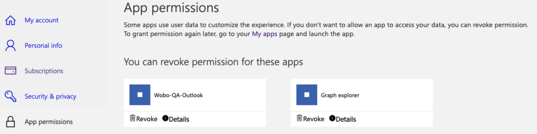Revoke permission for Graph explorer
Image resolution: width=537 pixels, height=134 pixels.
pyautogui.click(x=314, y=119)
